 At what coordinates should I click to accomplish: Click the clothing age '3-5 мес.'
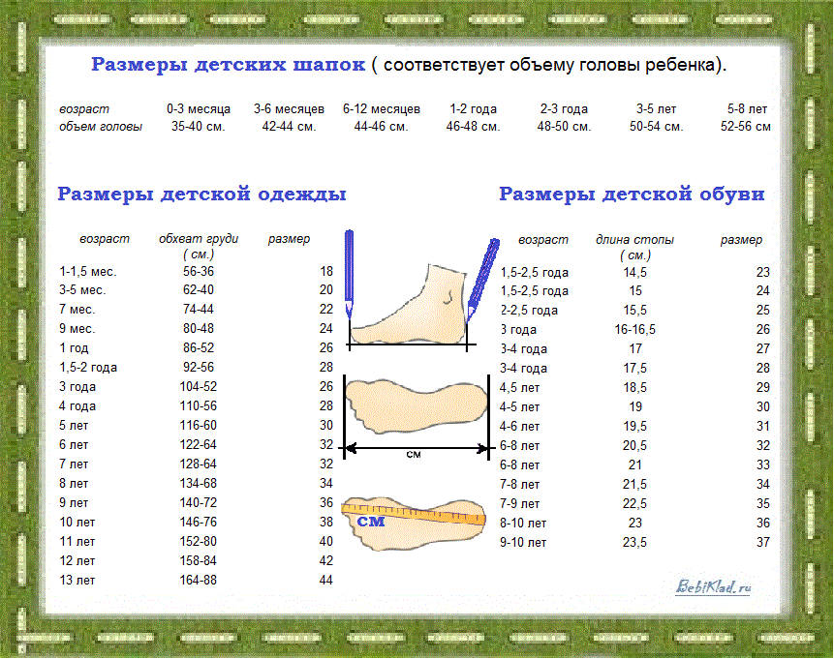[x=82, y=290]
